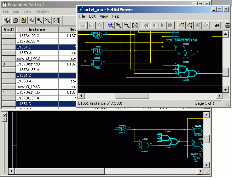The height and width of the screenshot is (178, 232).
Task: Click lower schematic pane scroll right arrow
Action: point(200,171)
